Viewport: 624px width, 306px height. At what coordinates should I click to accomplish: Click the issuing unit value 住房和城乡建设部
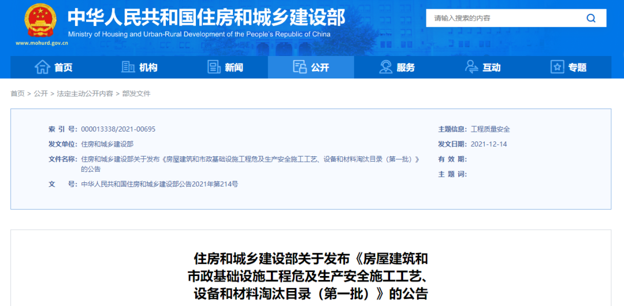[x=107, y=144]
